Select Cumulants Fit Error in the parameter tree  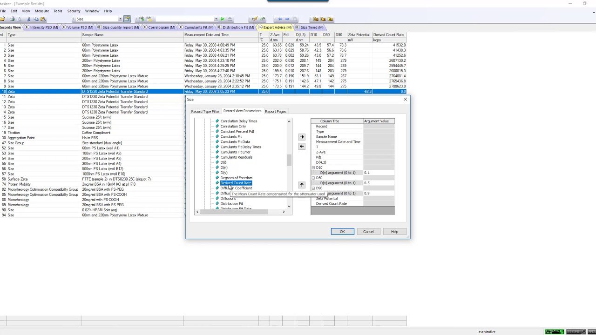235,152
